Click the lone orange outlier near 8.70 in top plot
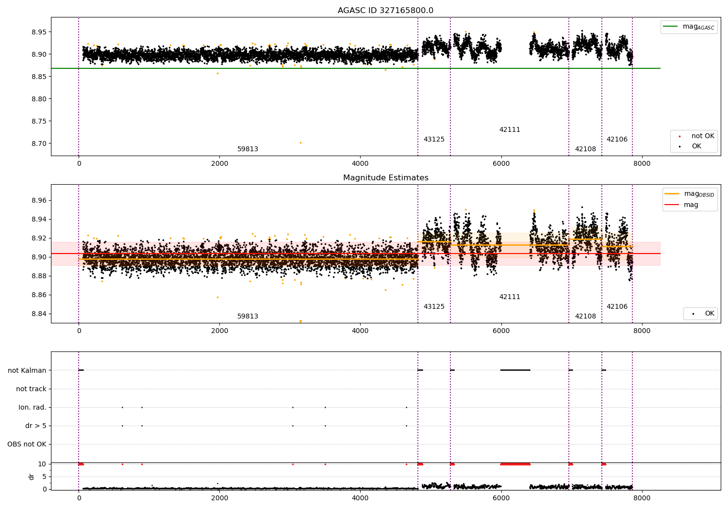 (x=300, y=143)
